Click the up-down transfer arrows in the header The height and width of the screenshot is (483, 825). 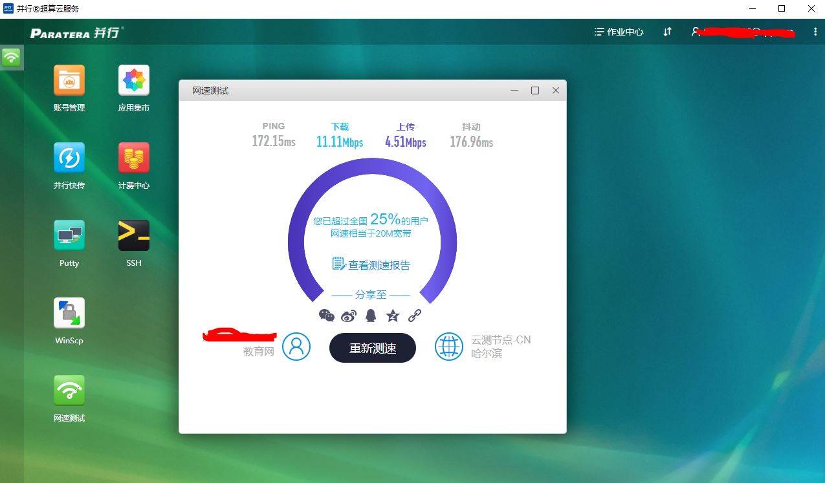667,31
